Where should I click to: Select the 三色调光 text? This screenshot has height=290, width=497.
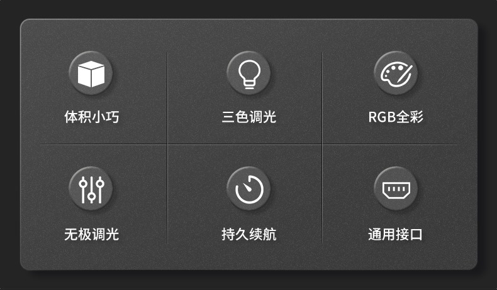click(x=249, y=117)
